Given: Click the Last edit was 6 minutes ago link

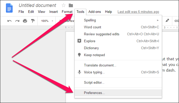Looking at the screenshot, I should pyautogui.click(x=138, y=12).
